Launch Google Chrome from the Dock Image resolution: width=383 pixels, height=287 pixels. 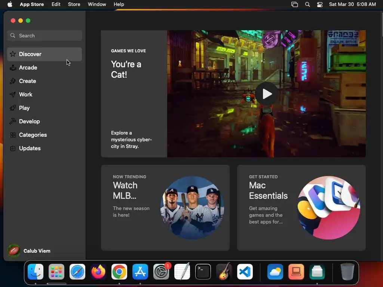click(119, 272)
